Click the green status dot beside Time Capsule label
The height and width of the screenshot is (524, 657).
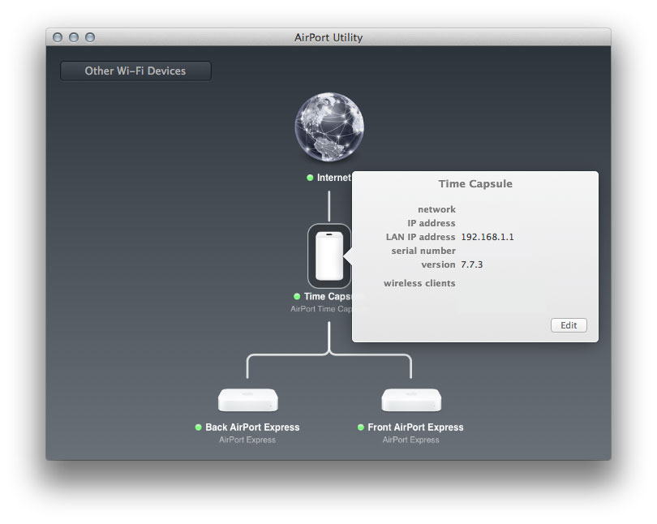pyautogui.click(x=297, y=297)
